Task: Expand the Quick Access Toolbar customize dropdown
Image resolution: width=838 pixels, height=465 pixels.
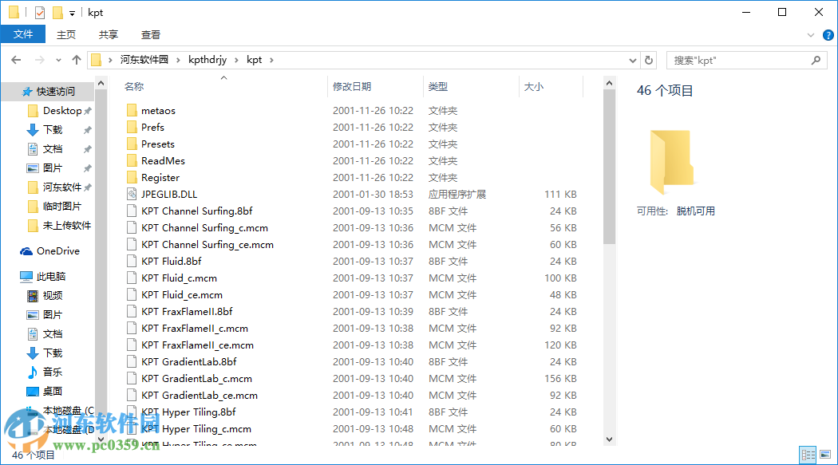Action: 72,12
